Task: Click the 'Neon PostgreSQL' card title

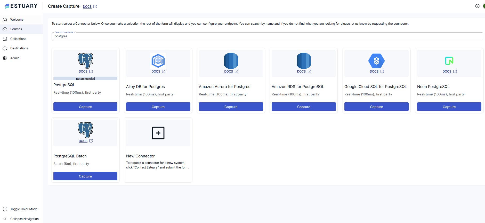Action: click(433, 87)
